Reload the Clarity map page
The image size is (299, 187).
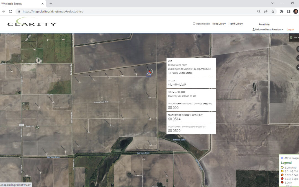coord(11,11)
